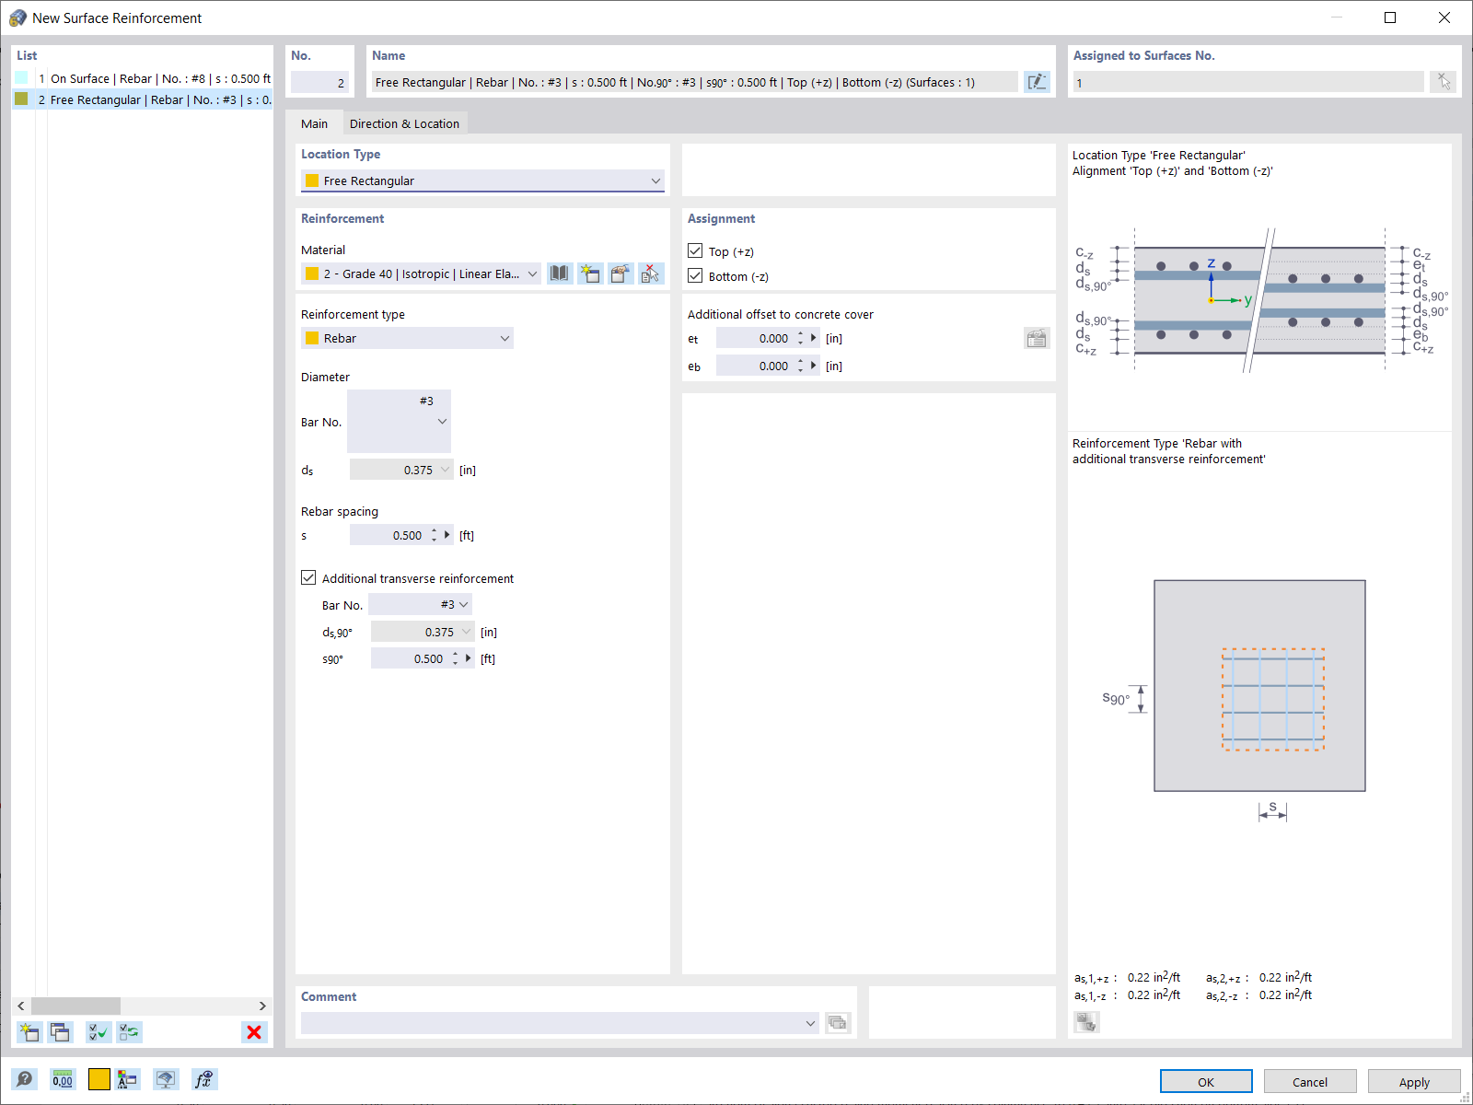Open the Reinforcement type dropdown
Viewport: 1473px width, 1105px height.
(x=505, y=338)
